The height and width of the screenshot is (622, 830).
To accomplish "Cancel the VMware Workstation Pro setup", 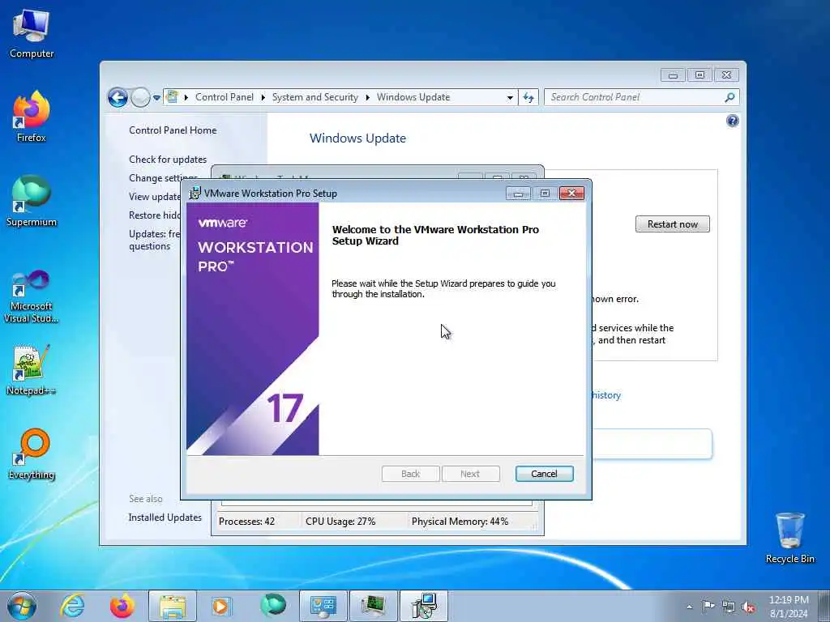I will pos(544,473).
